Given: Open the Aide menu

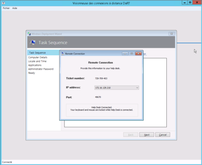Looking at the screenshot, I should coord(14,8).
